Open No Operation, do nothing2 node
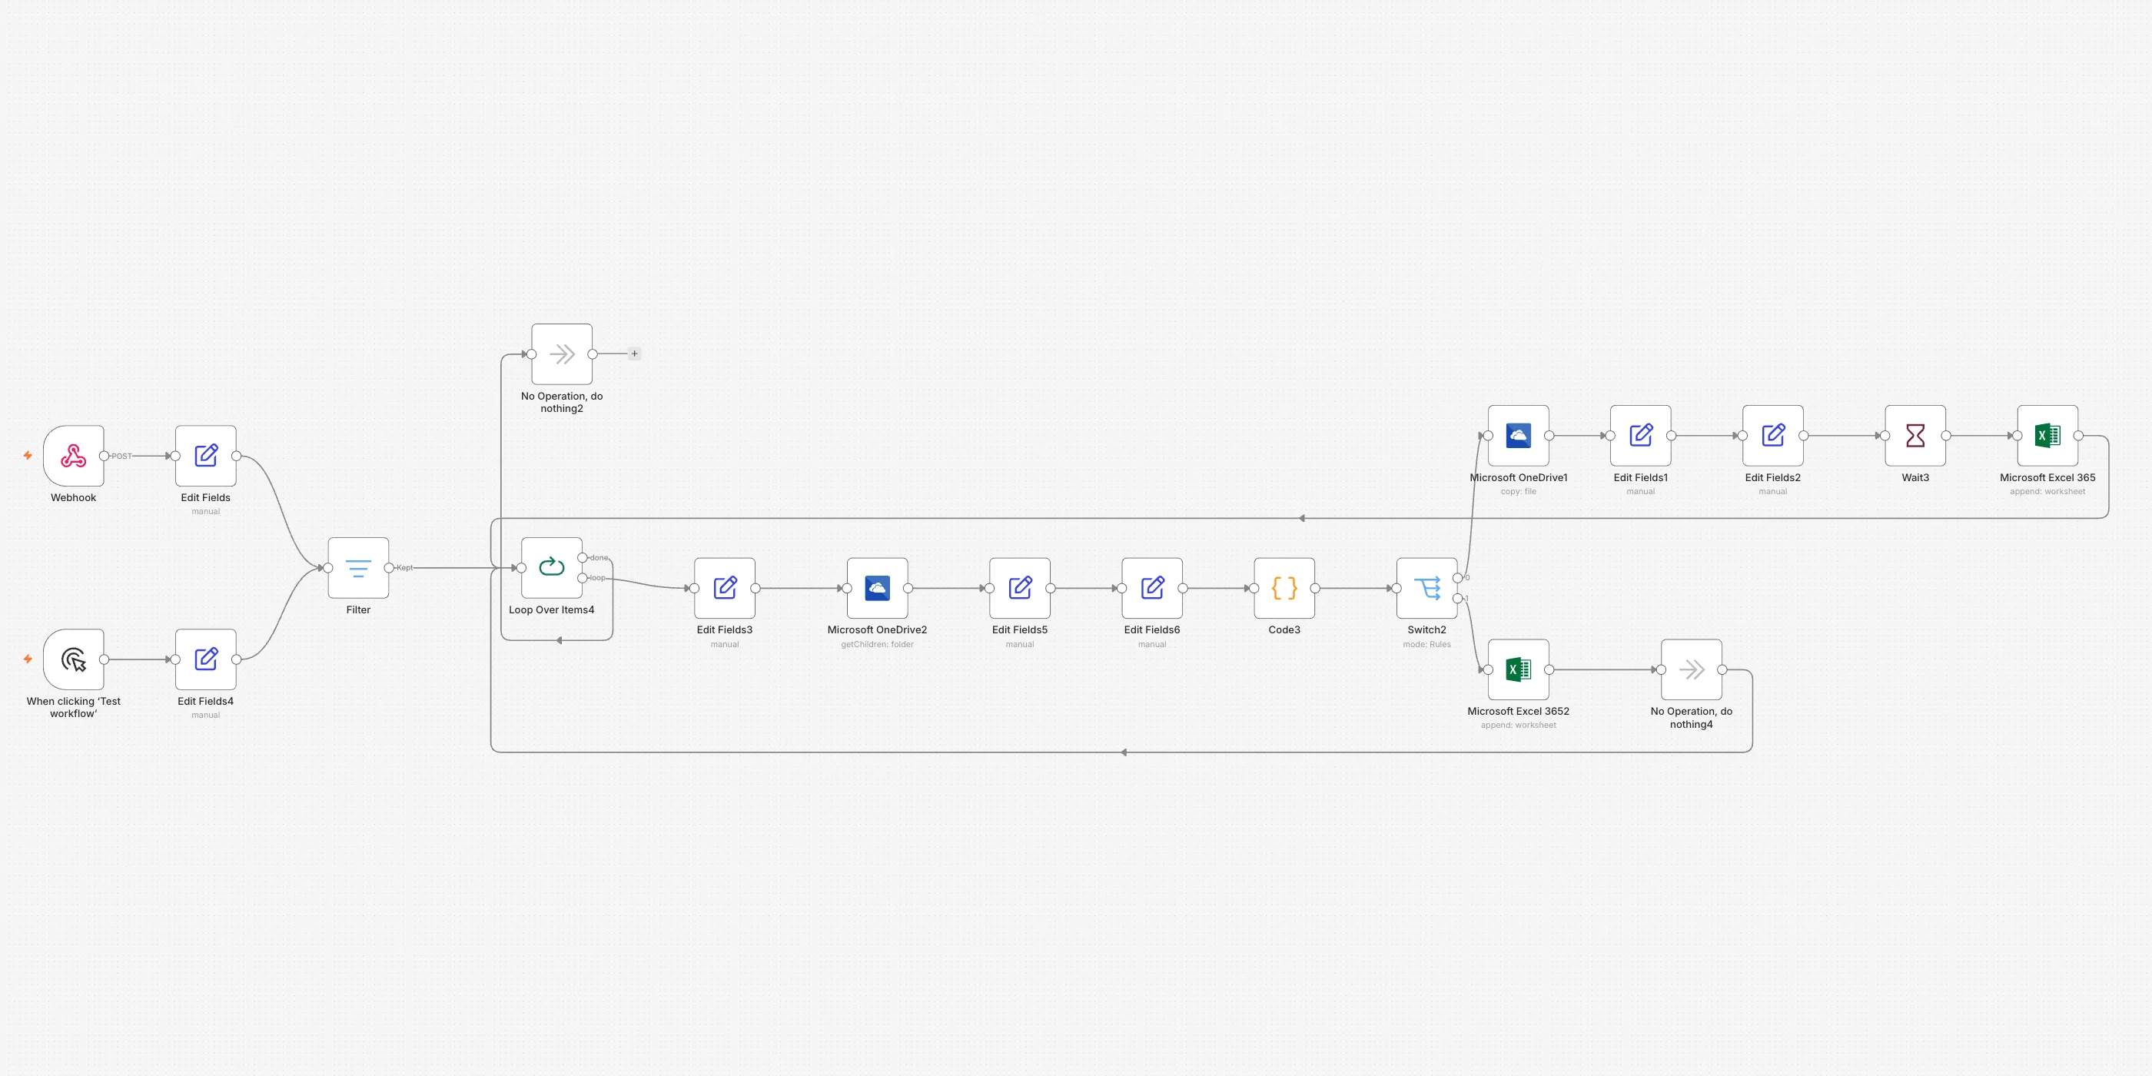Screen dimensions: 2152x1076 point(563,354)
